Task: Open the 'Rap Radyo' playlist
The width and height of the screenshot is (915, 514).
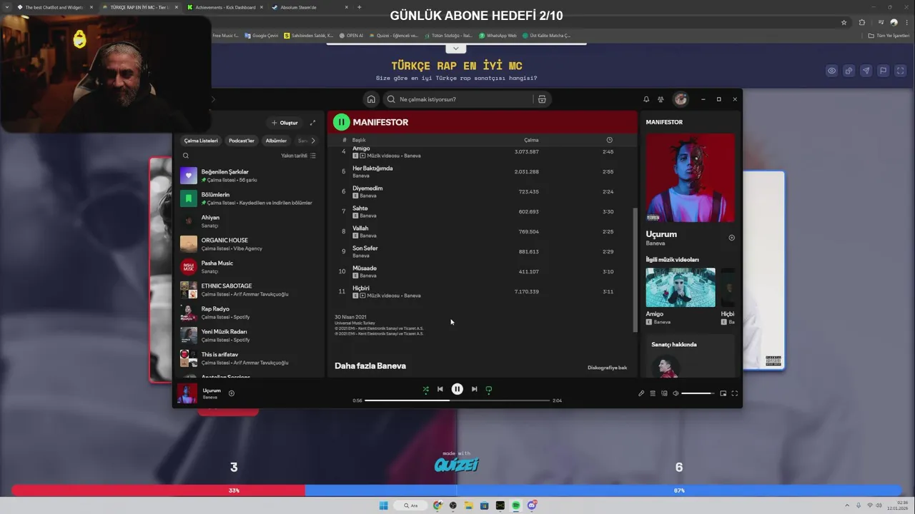Action: tap(249, 313)
